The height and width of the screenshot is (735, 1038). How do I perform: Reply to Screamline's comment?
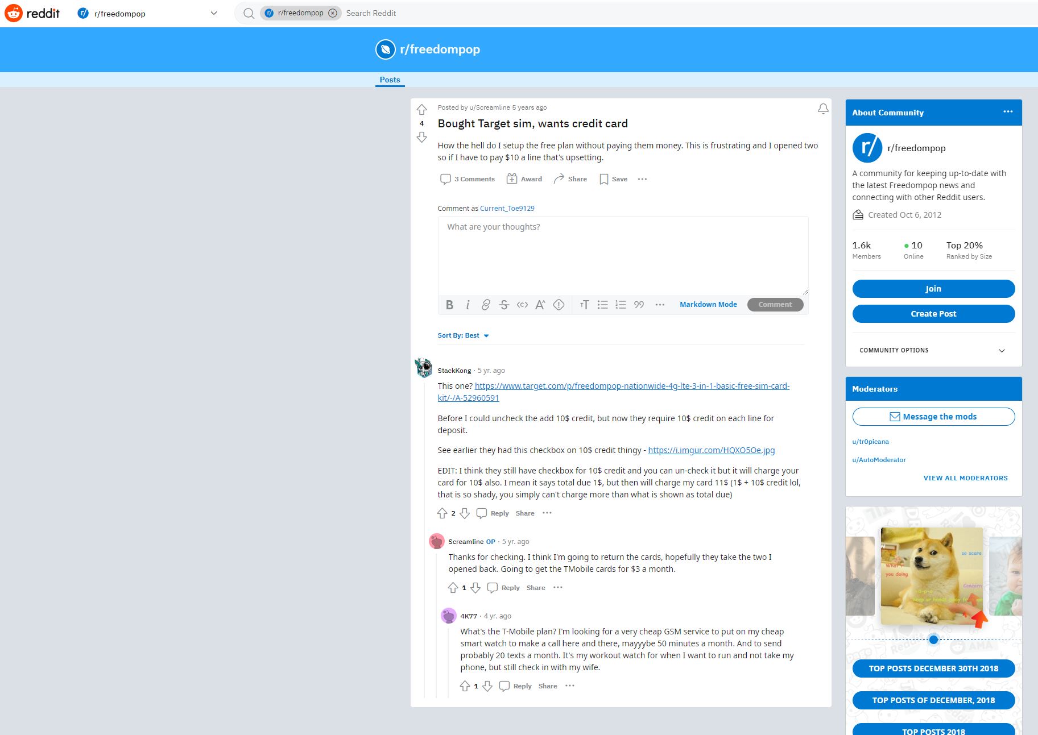pos(504,588)
